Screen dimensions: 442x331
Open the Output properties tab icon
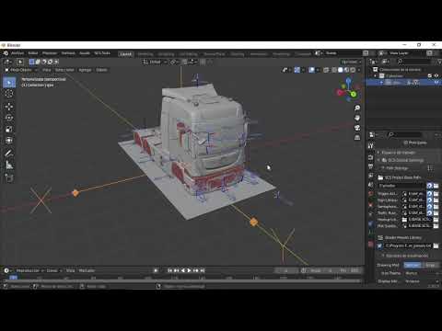click(371, 166)
